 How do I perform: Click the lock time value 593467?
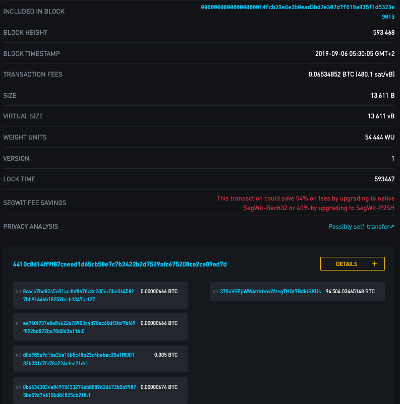coord(384,179)
